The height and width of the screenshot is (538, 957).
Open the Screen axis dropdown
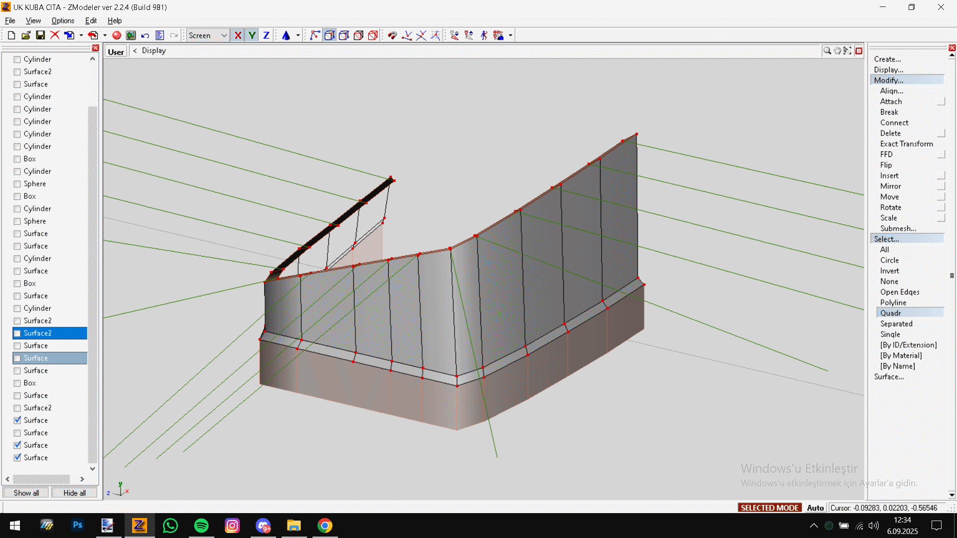(x=224, y=35)
